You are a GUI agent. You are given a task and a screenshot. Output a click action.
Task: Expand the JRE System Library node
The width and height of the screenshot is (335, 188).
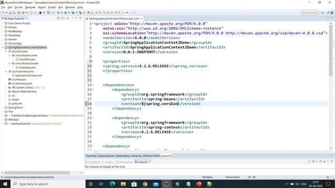(6, 87)
